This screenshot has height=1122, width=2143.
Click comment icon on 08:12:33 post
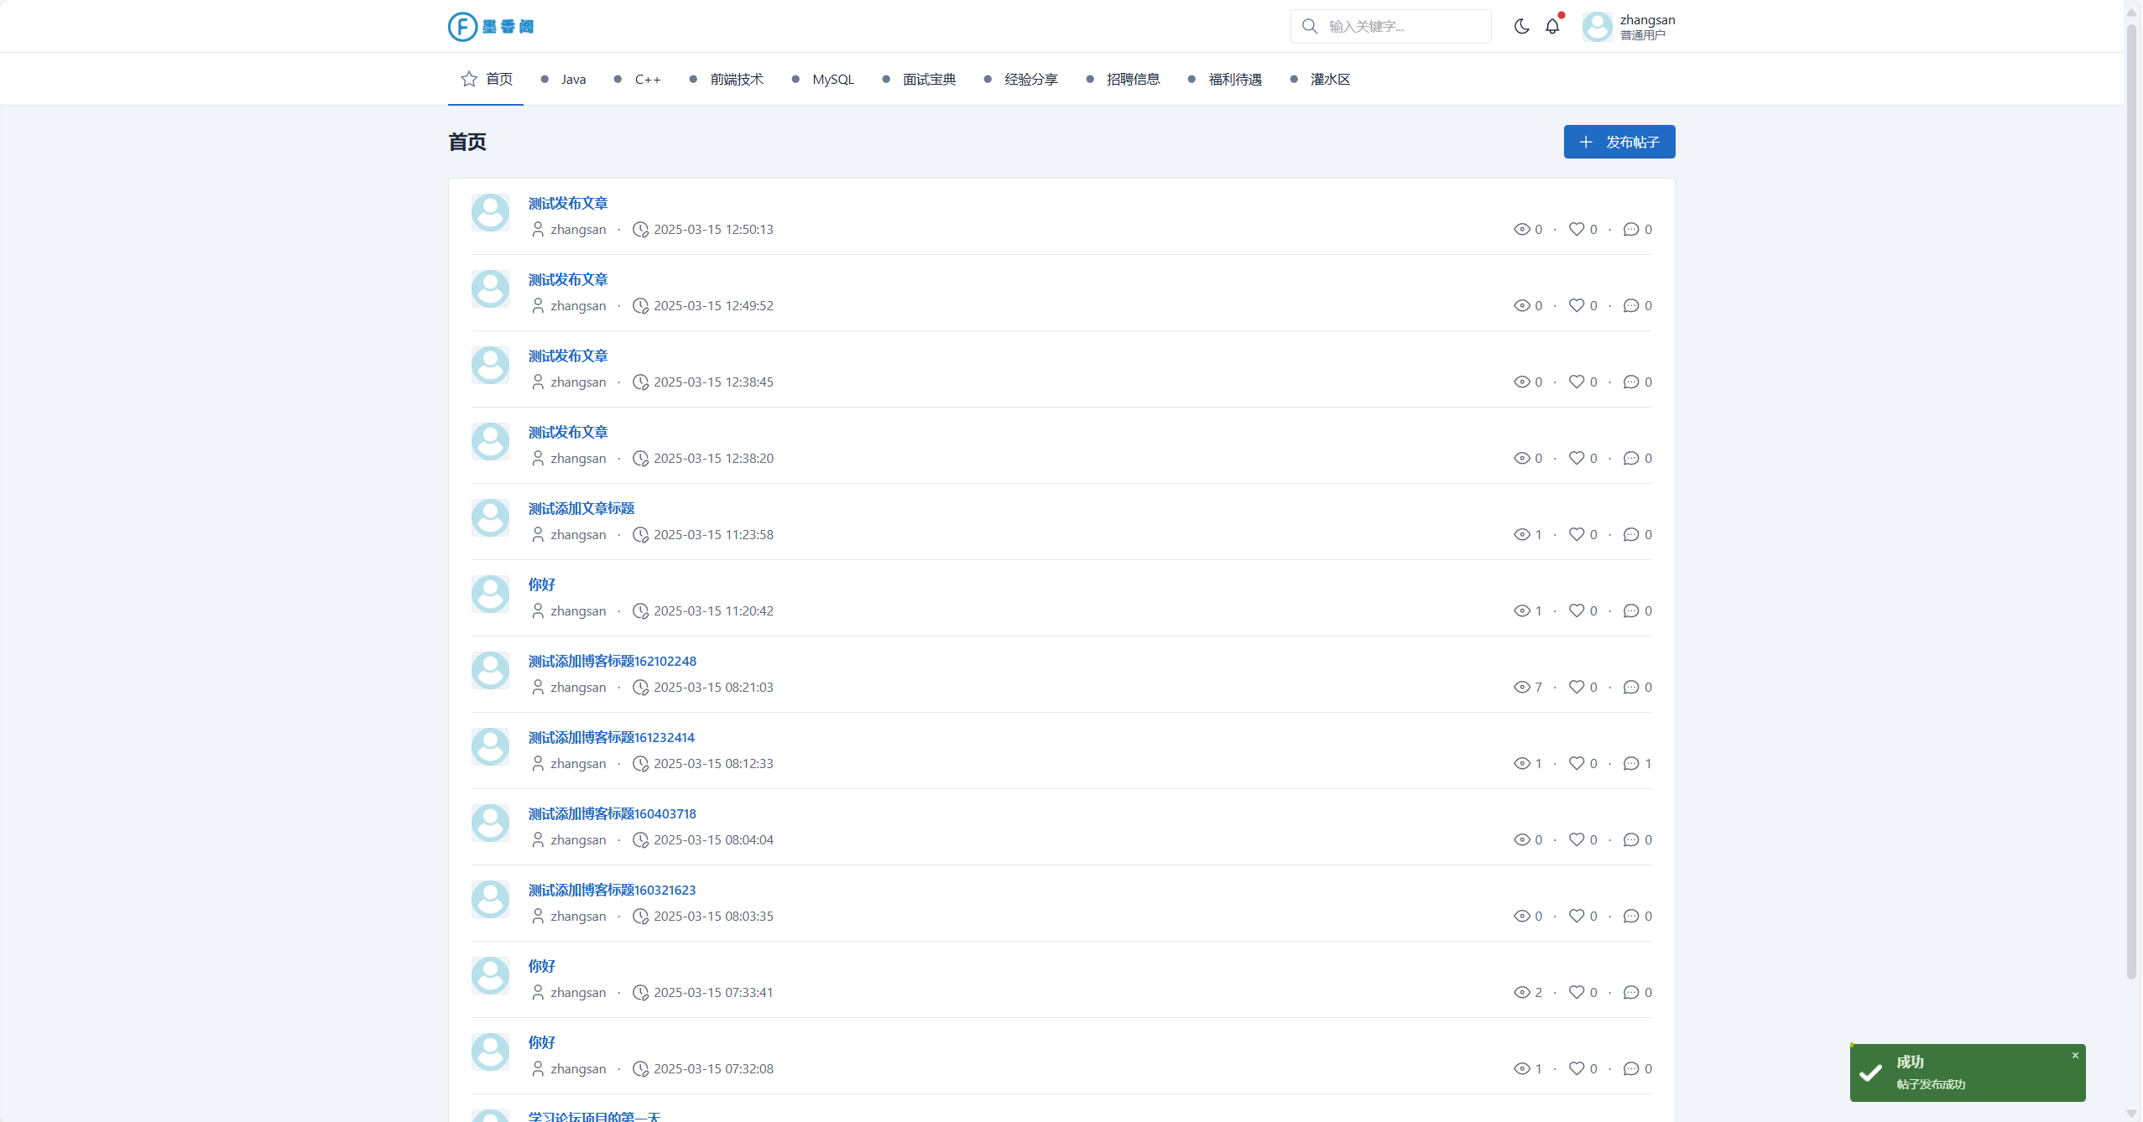[1630, 763]
